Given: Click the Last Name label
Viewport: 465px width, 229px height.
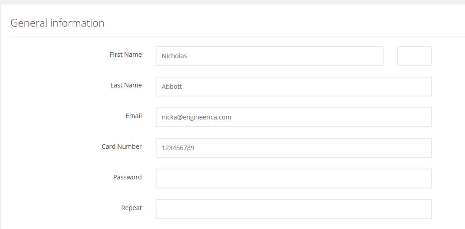Looking at the screenshot, I should click(126, 85).
